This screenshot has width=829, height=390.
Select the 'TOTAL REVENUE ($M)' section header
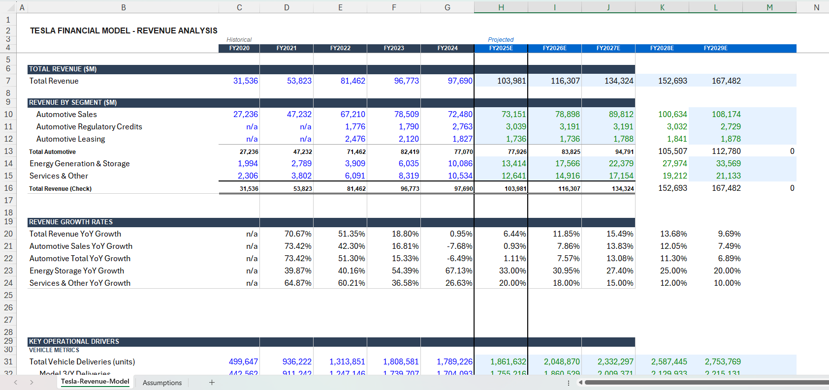click(x=63, y=69)
